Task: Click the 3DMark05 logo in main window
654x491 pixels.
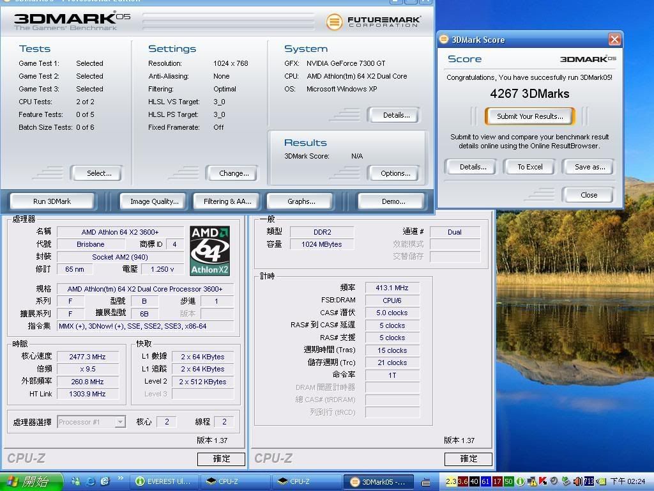Action: pos(72,21)
